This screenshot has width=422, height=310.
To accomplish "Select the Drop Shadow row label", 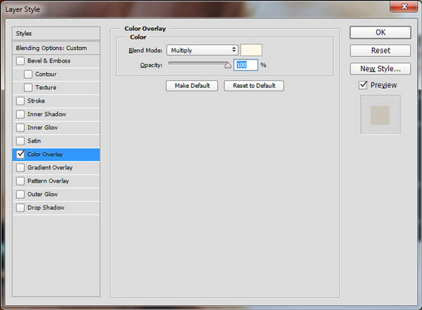I will pyautogui.click(x=46, y=207).
